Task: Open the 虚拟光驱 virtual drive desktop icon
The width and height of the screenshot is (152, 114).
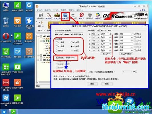Action: pyautogui.click(x=29, y=7)
